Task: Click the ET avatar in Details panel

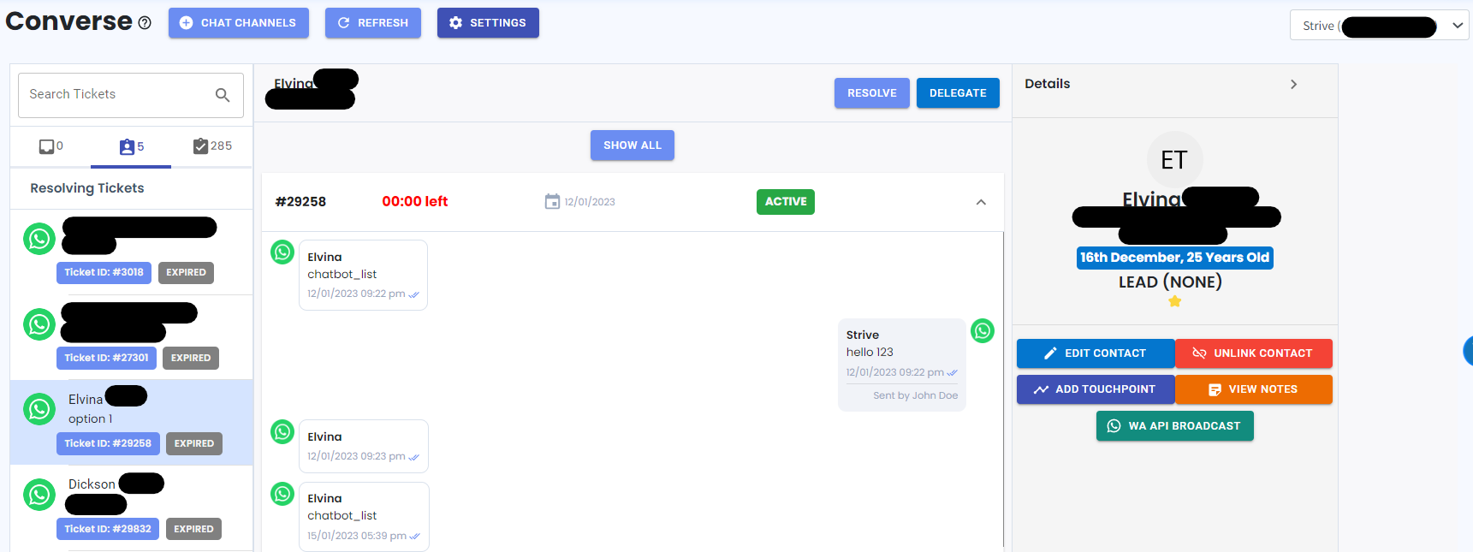Action: click(1174, 159)
